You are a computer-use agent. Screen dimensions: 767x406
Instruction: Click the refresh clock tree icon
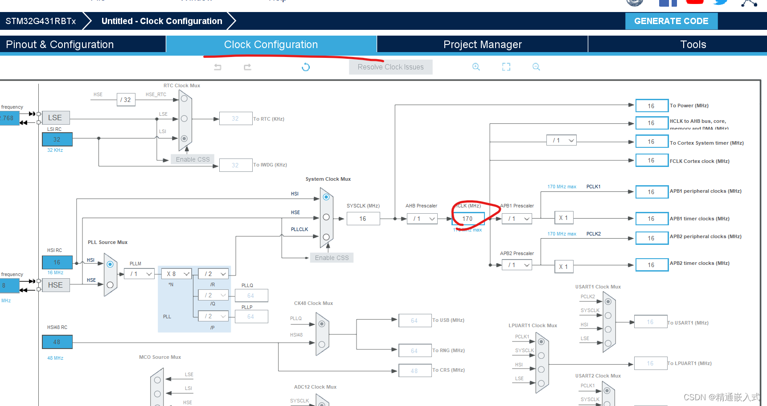coord(306,67)
